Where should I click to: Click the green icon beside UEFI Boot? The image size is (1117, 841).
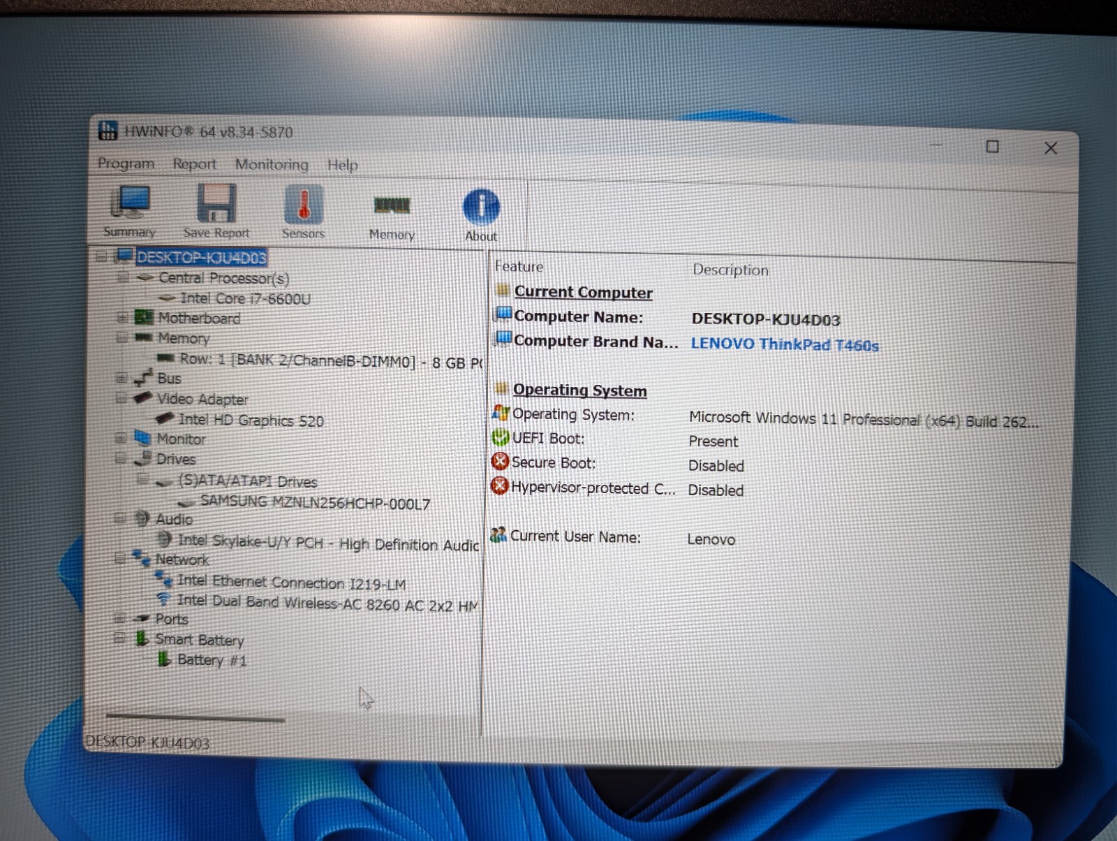pos(501,437)
